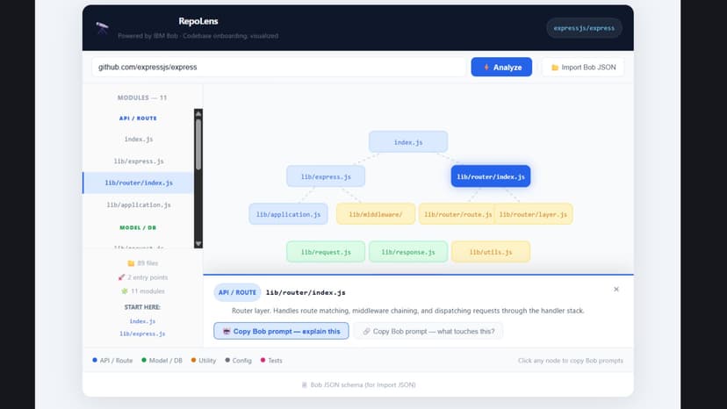The image size is (727, 409).
Task: Click the puzzle icon next to 11 modules
Action: coord(125,291)
